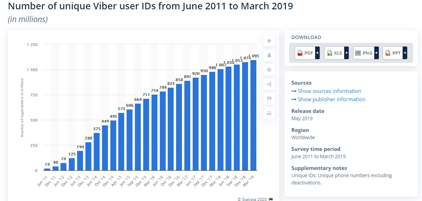Click the bar value label 891
The image size is (422, 201).
187,76
